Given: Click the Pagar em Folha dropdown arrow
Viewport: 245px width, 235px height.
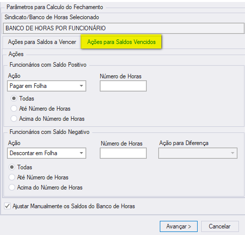Looking at the screenshot, I should point(81,86).
